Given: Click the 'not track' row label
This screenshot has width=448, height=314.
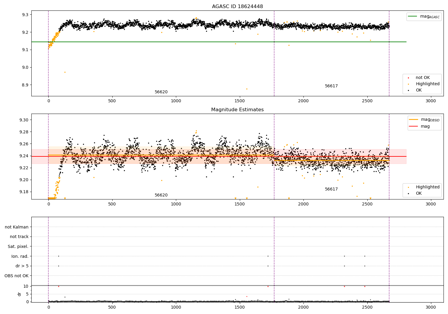Looking at the screenshot, I should (19, 237).
